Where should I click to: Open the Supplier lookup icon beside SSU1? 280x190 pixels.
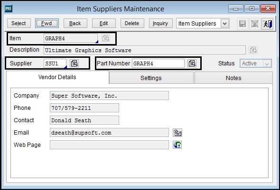75,63
